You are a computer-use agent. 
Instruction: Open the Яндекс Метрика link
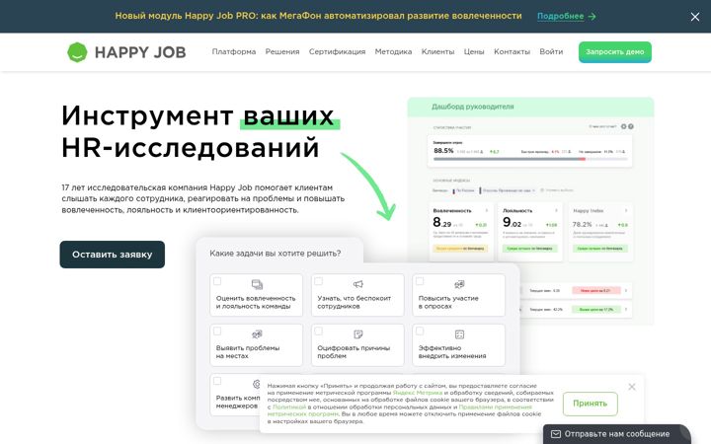coord(417,393)
